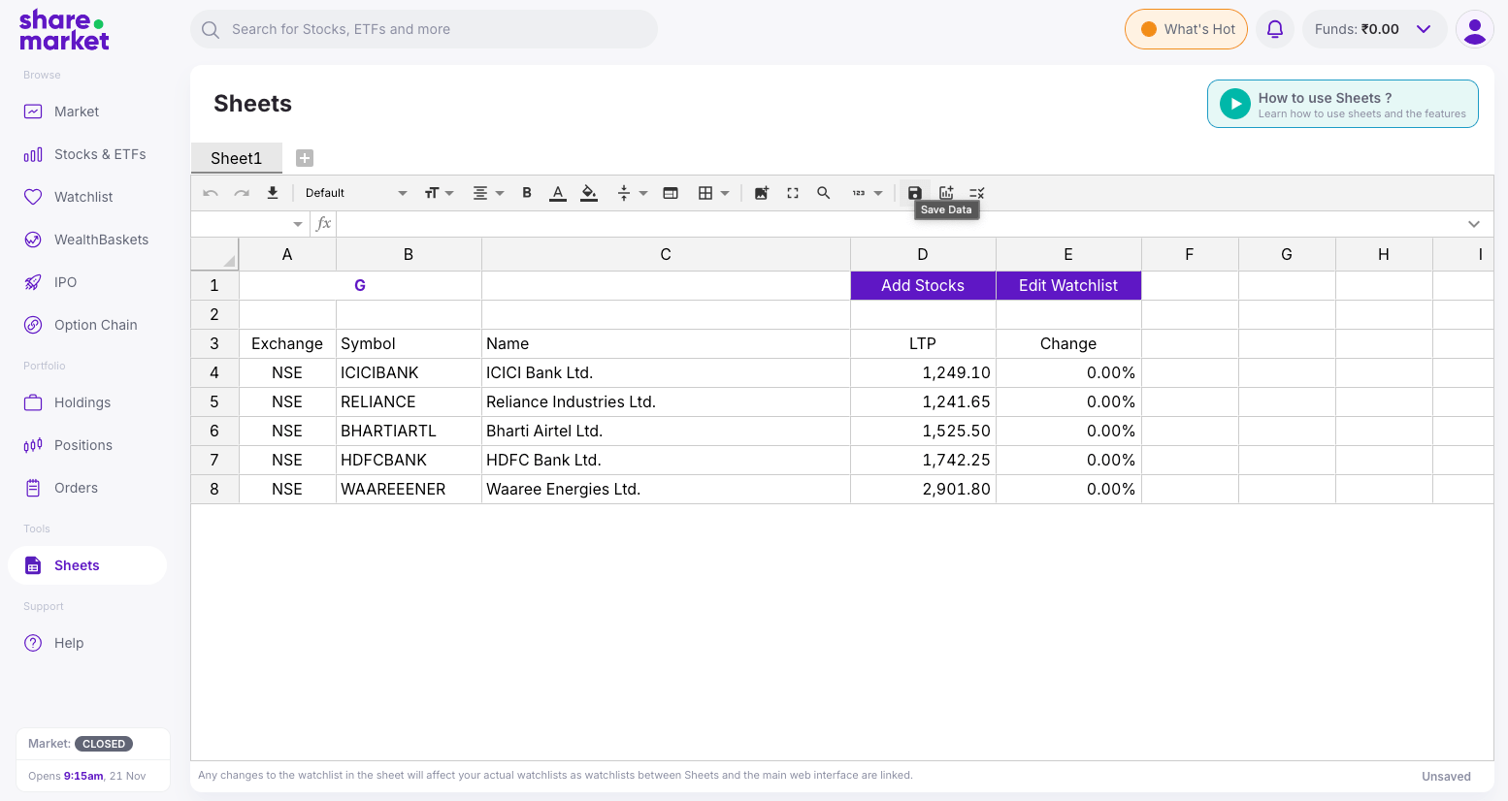Open the cell borders dropdown
This screenshot has height=801, width=1508.
pos(713,193)
